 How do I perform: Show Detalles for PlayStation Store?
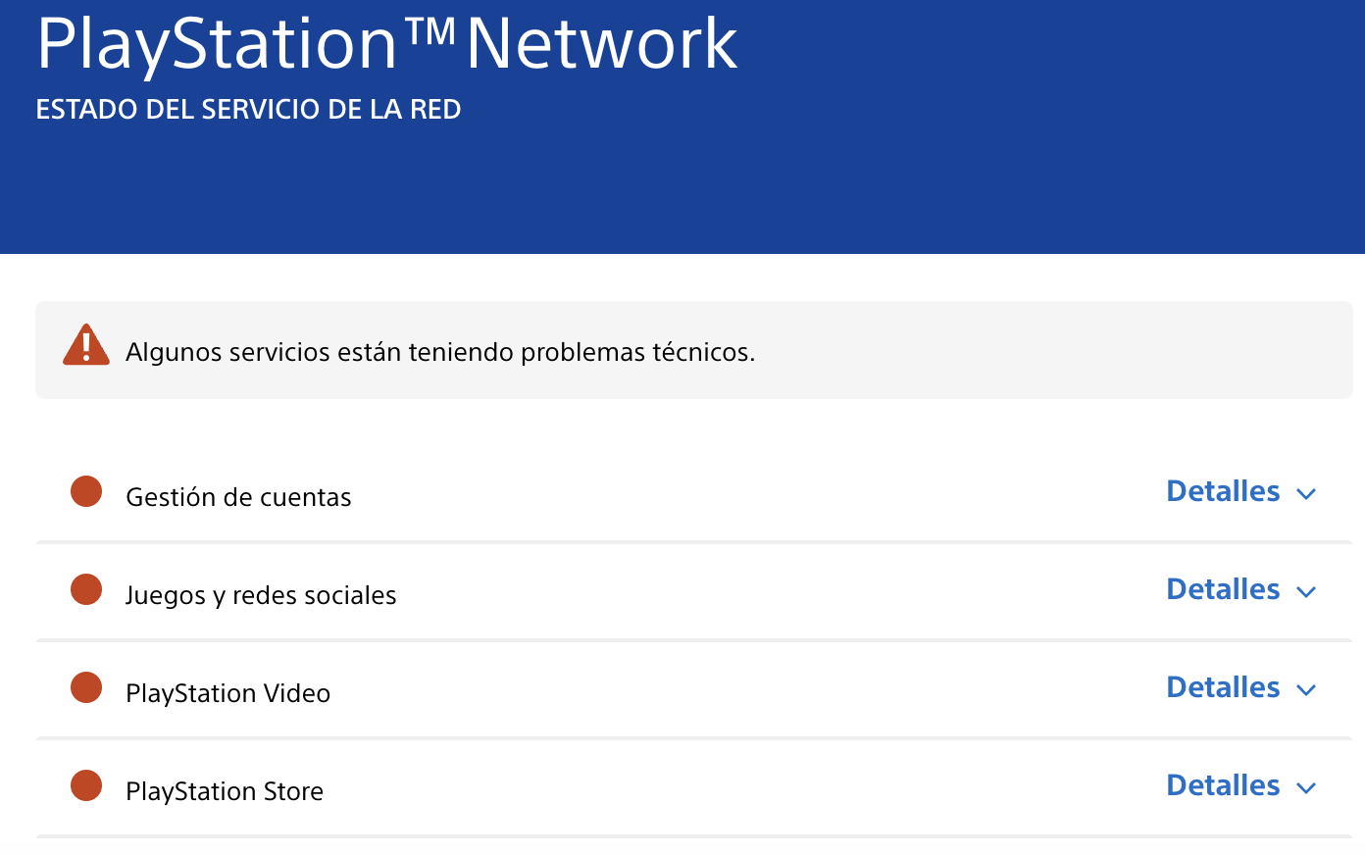click(1223, 785)
